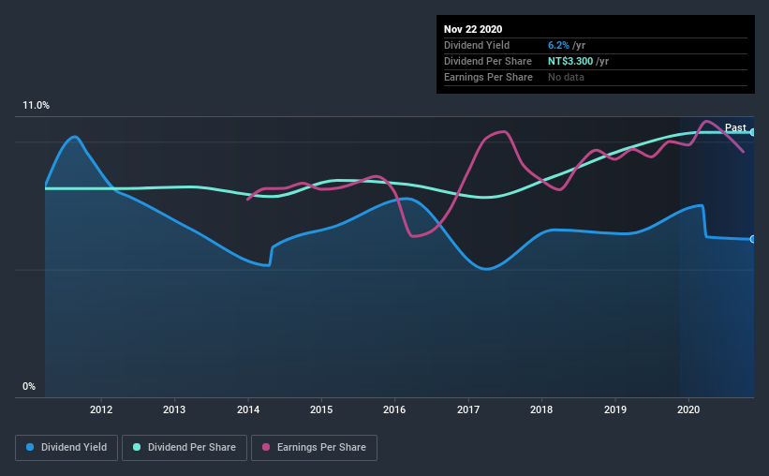Select the 2017 year label

coord(468,409)
